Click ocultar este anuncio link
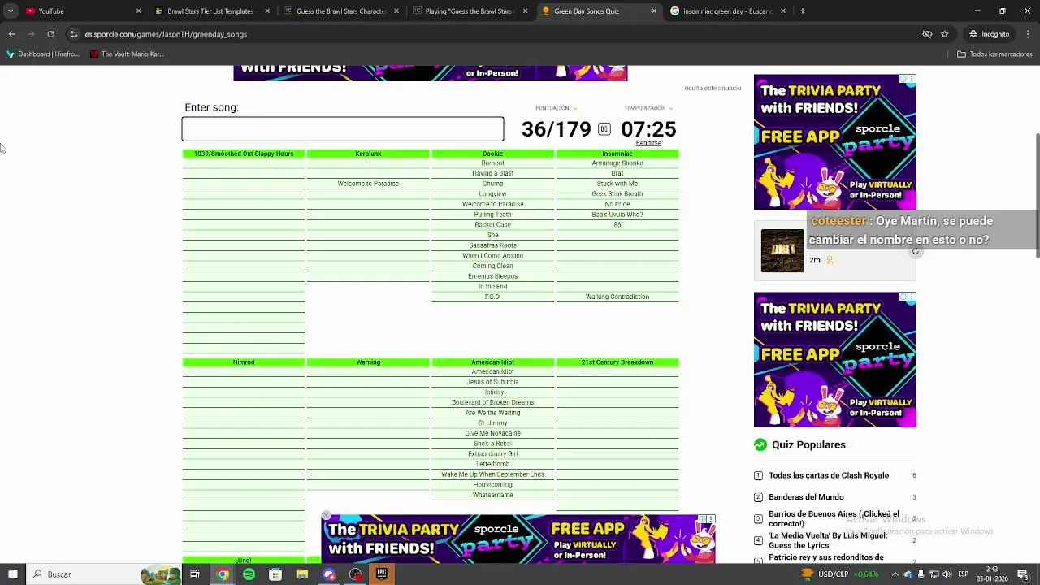The width and height of the screenshot is (1040, 585). 713,88
